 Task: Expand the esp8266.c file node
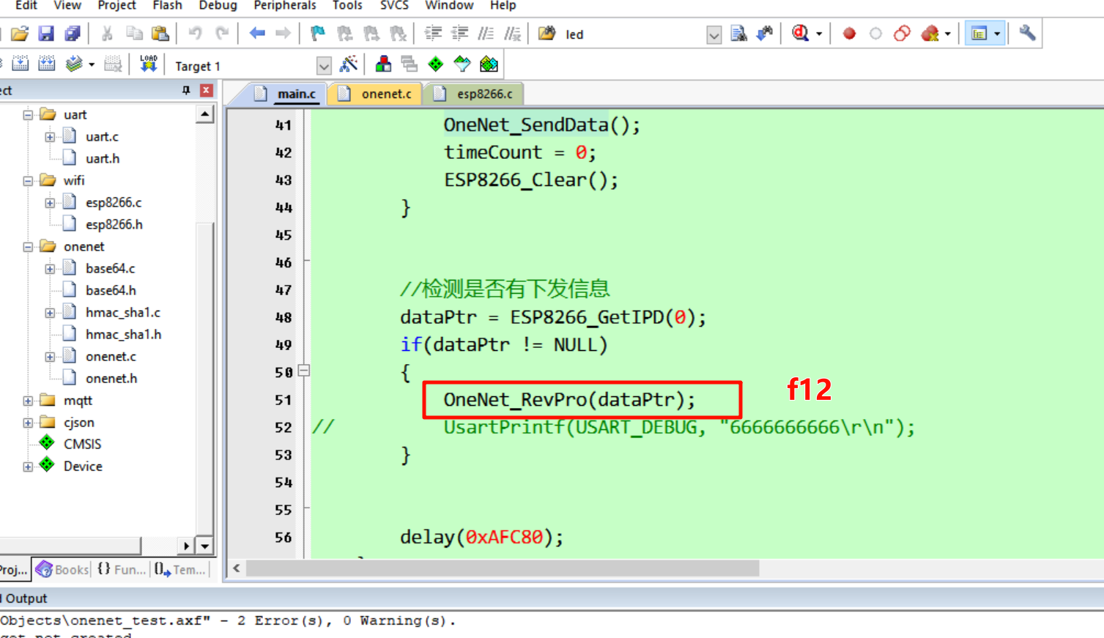(50, 203)
